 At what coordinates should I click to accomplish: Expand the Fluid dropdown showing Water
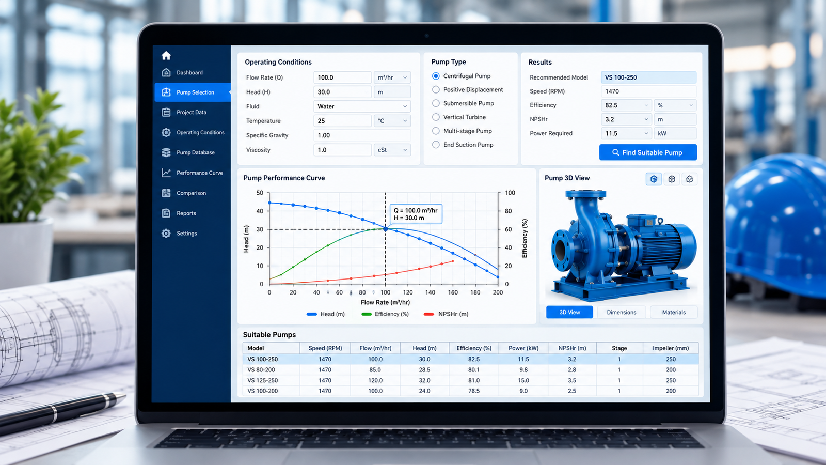tap(362, 106)
